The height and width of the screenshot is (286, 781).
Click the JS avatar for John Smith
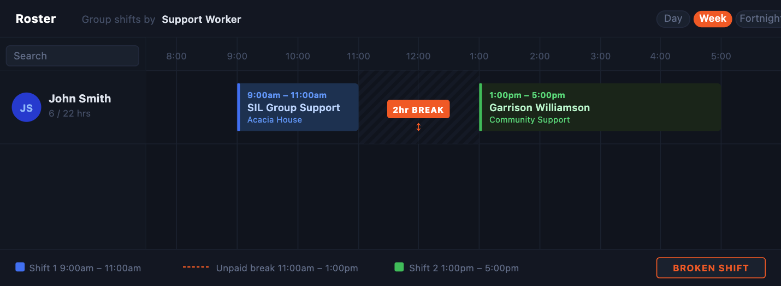26,107
